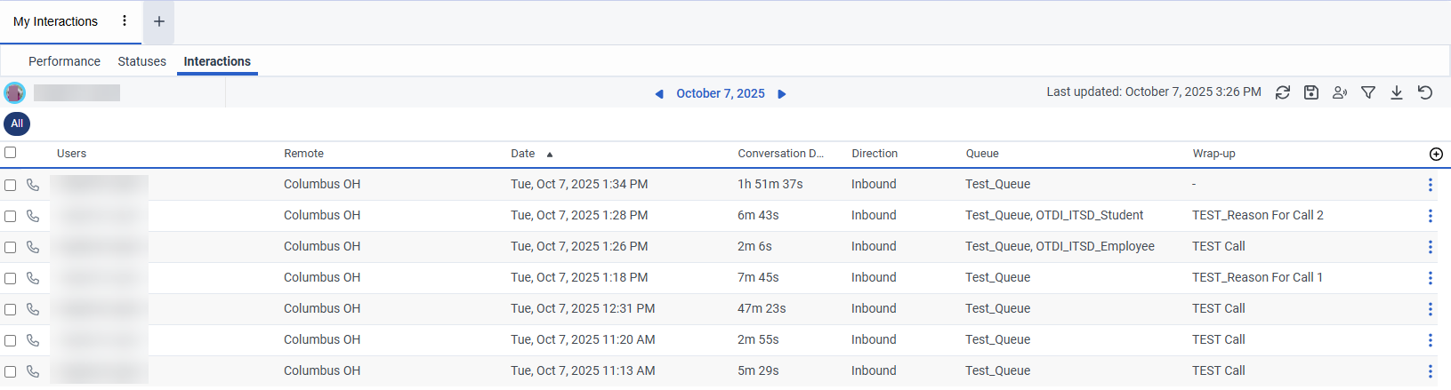1451x390 pixels.
Task: Open the three-dot menu on My Interactions tab
Action: pyautogui.click(x=125, y=20)
